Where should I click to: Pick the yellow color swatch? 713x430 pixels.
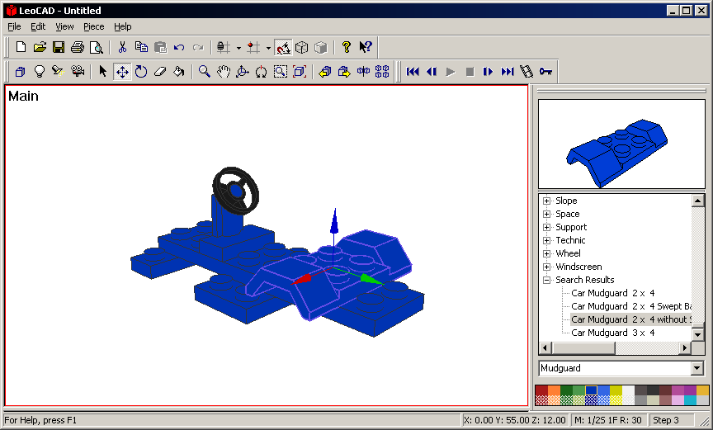click(x=616, y=390)
